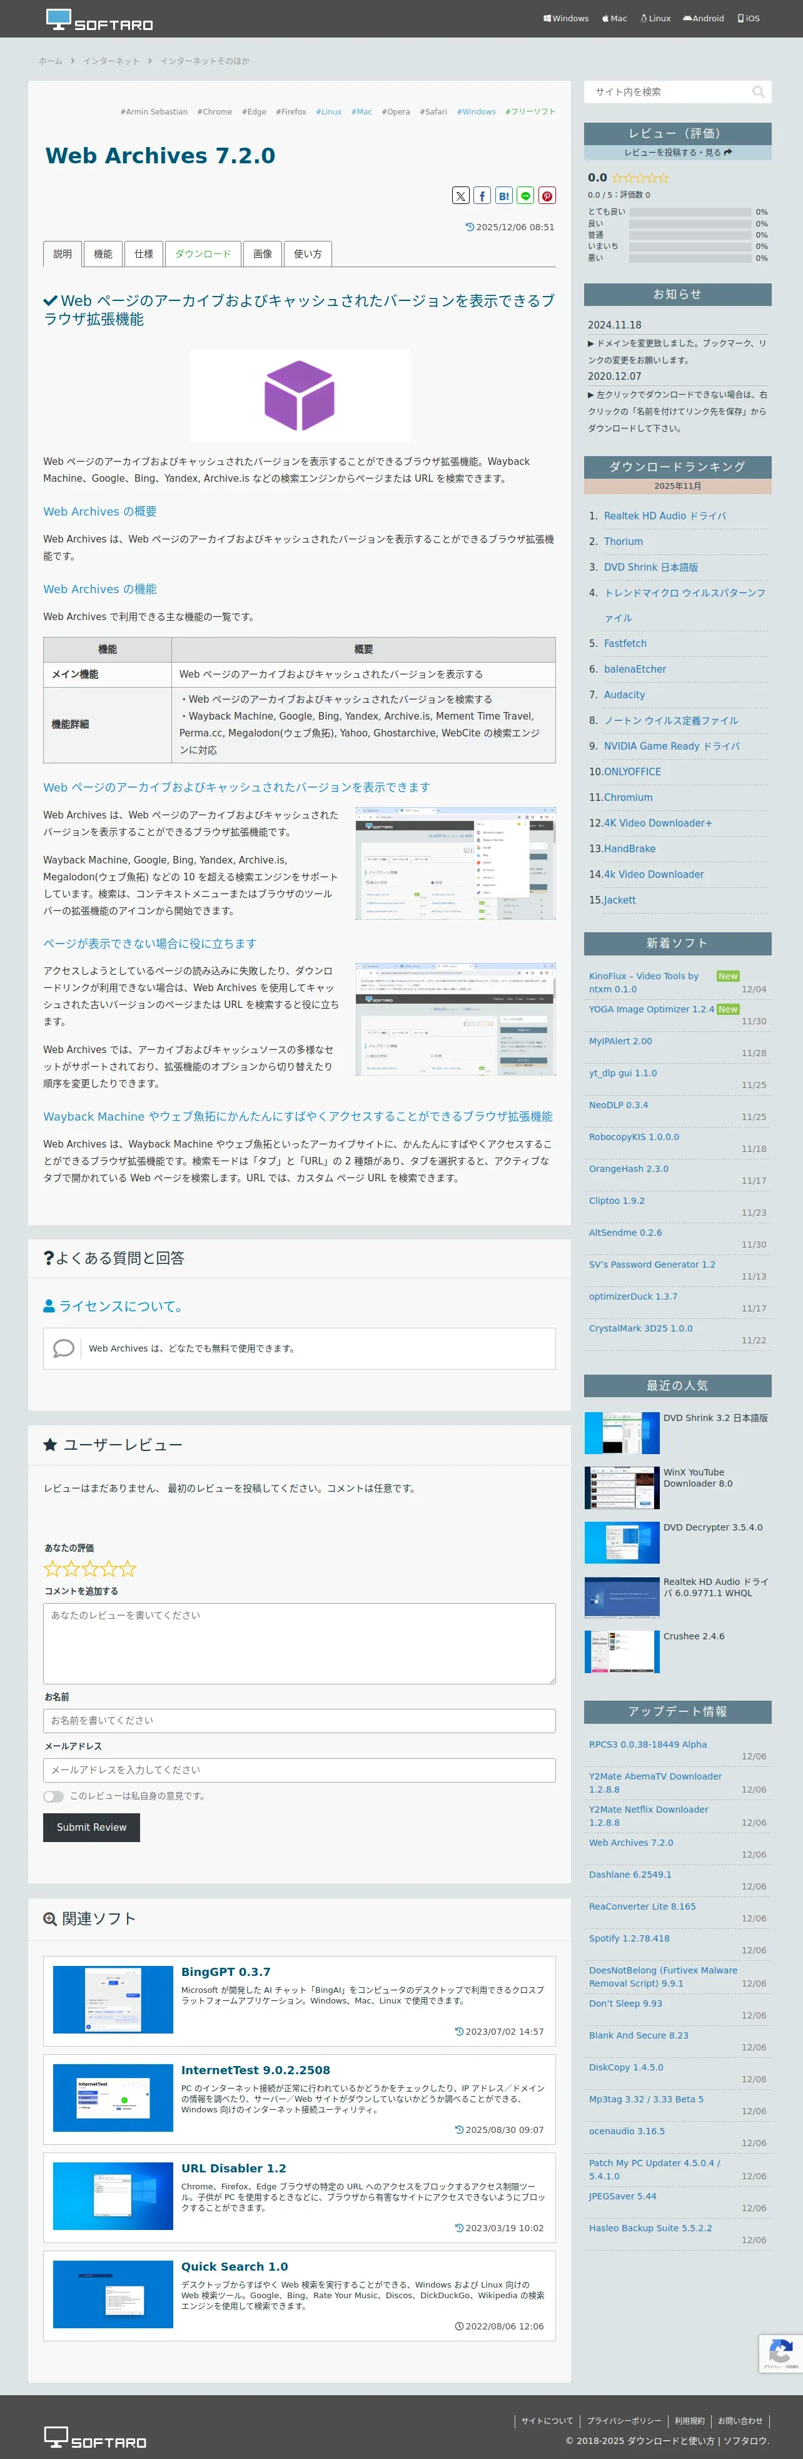Click the sidebar rating stars

pos(640,178)
